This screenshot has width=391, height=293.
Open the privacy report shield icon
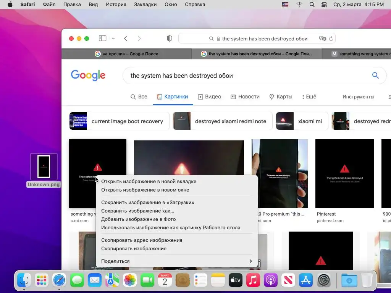pyautogui.click(x=169, y=39)
